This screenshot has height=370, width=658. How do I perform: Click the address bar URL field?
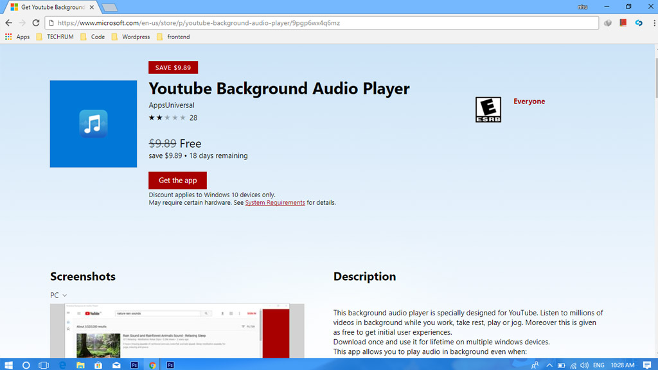point(321,23)
